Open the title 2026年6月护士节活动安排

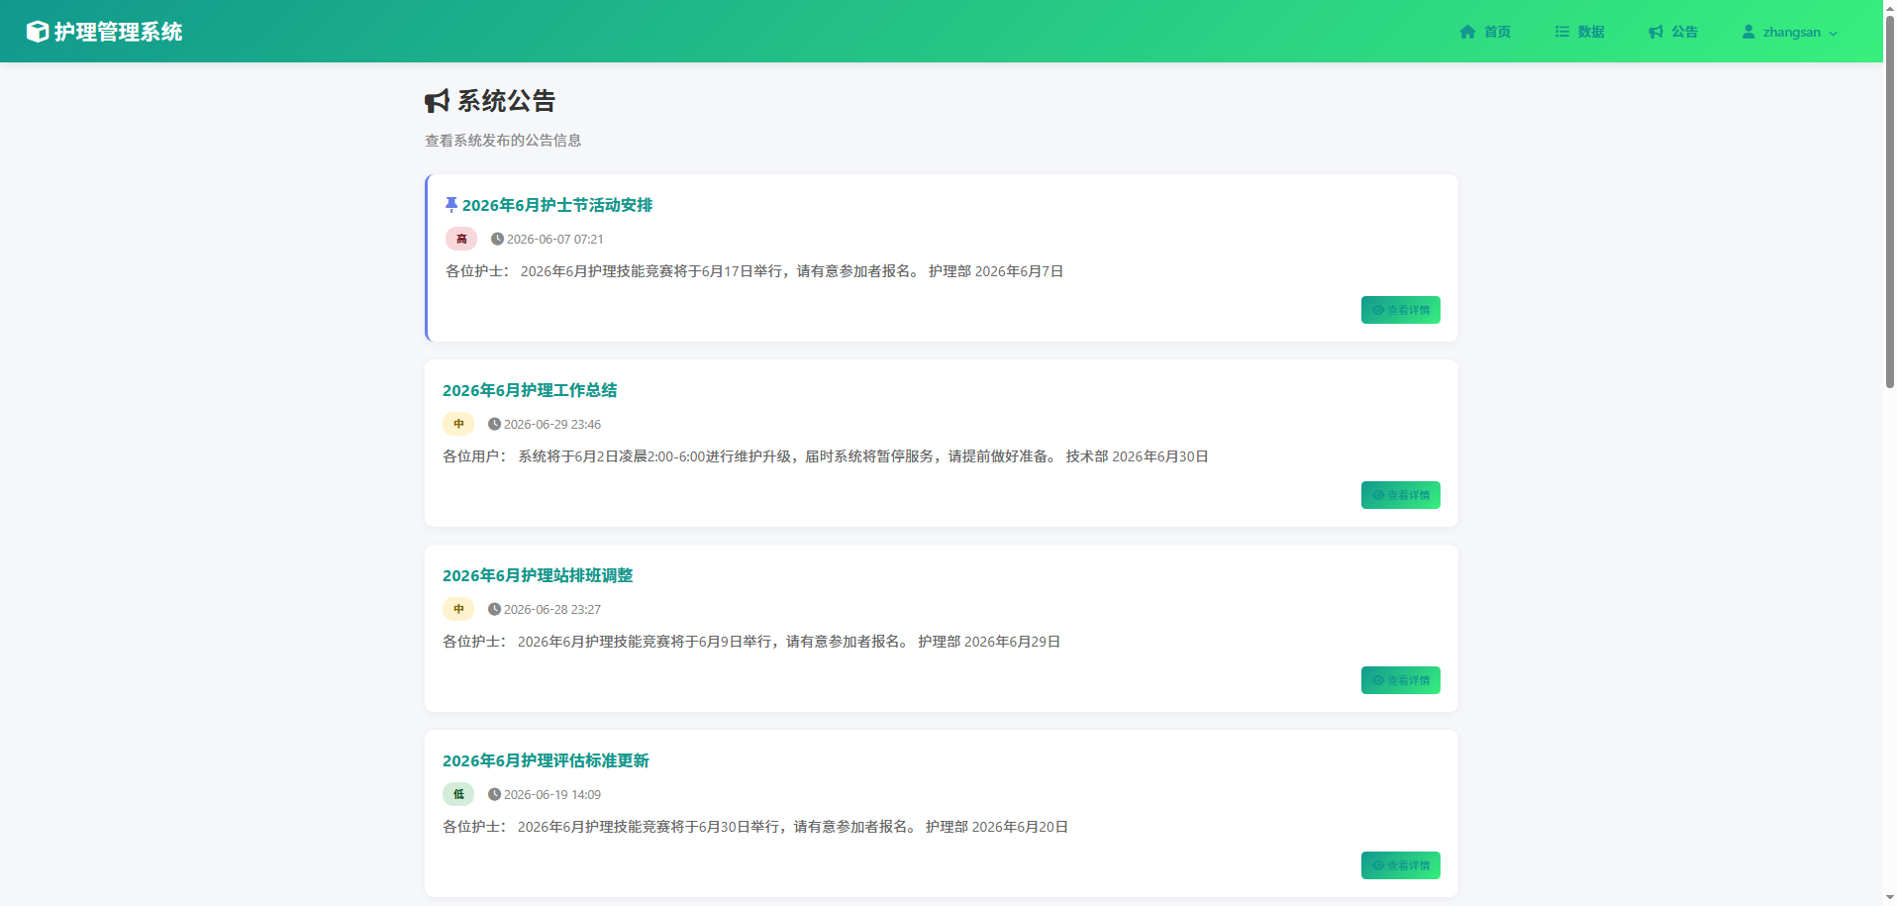pyautogui.click(x=557, y=205)
